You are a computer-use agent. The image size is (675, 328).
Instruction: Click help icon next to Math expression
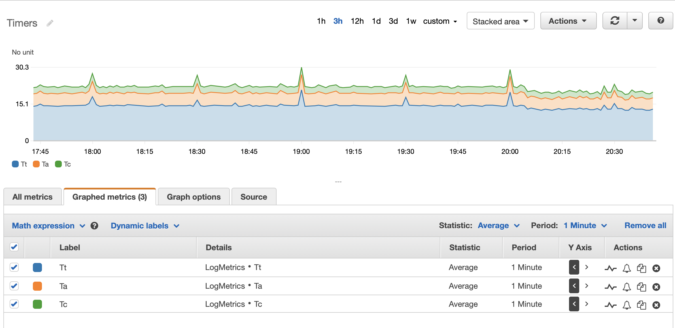point(94,226)
